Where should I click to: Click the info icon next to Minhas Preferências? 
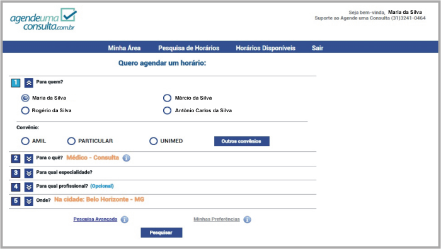(x=247, y=219)
